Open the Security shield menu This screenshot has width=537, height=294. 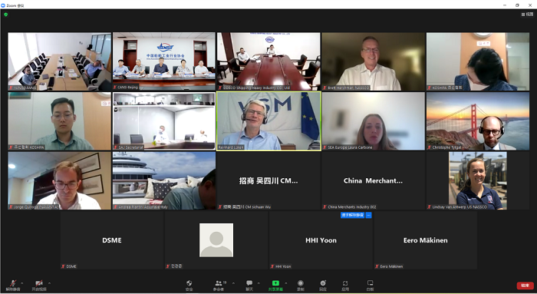(x=189, y=285)
